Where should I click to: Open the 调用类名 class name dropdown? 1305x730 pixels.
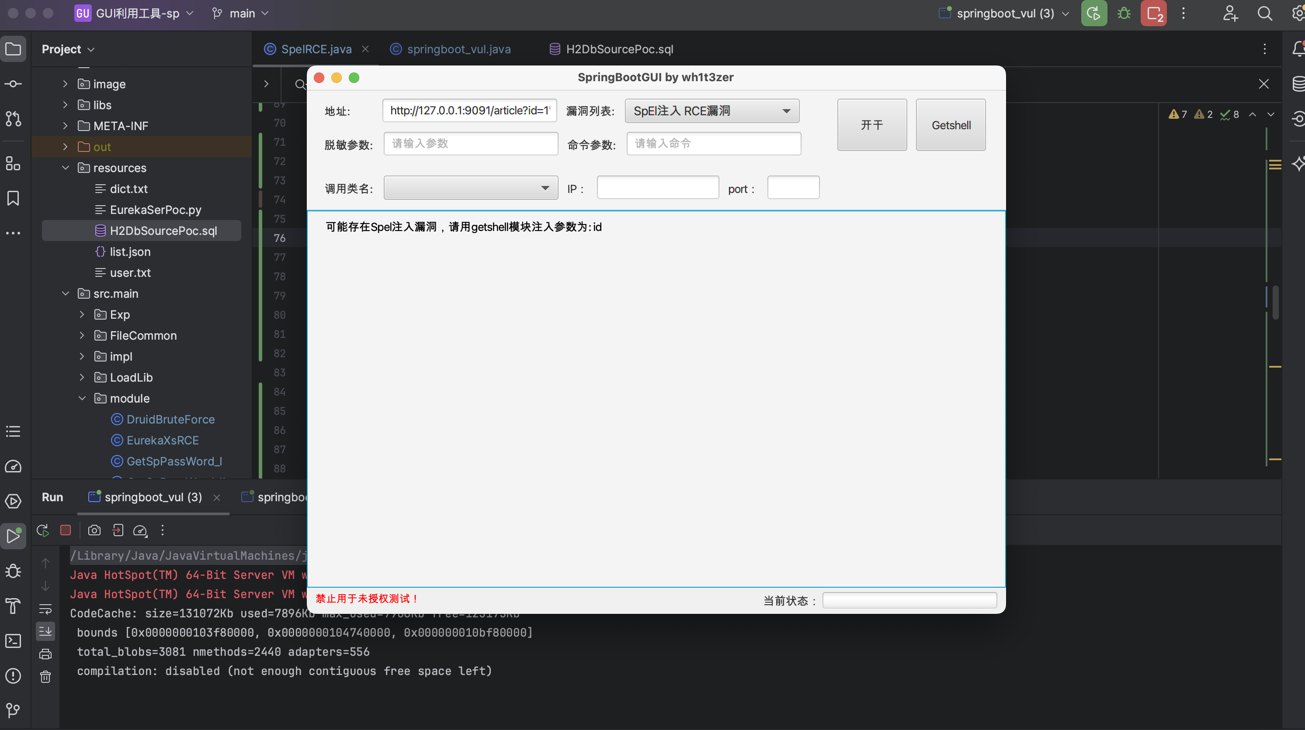click(x=471, y=188)
